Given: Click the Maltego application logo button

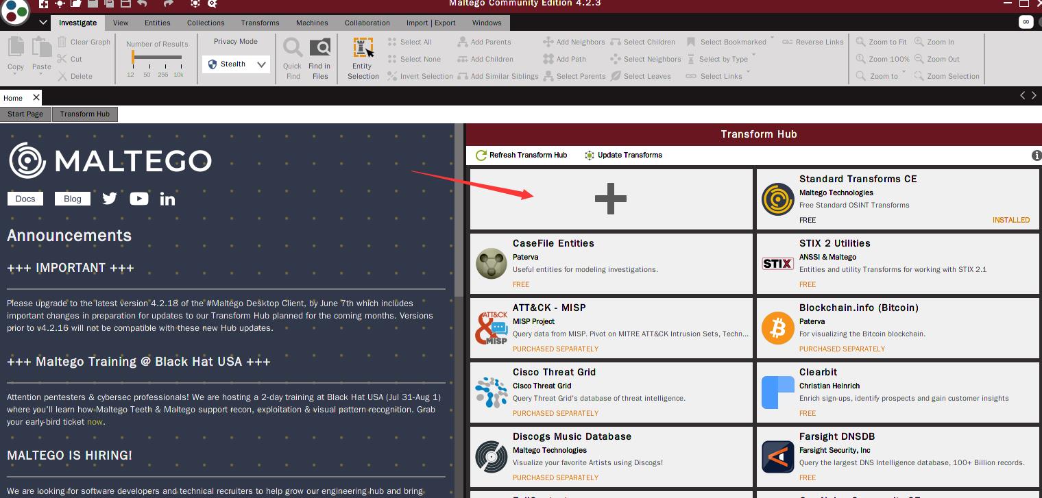Looking at the screenshot, I should tap(15, 10).
